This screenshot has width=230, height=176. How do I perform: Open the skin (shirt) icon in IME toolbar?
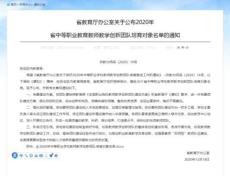tap(51, 155)
